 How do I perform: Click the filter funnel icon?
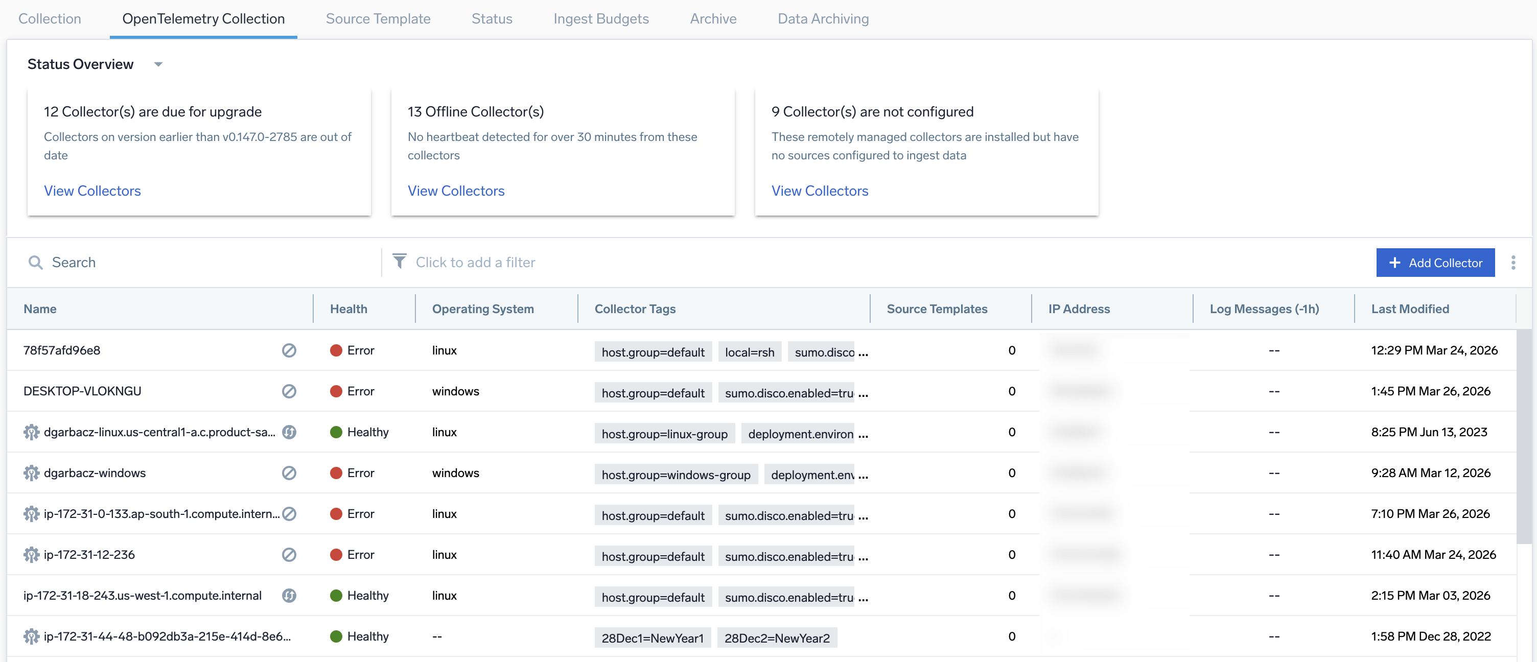click(x=399, y=261)
